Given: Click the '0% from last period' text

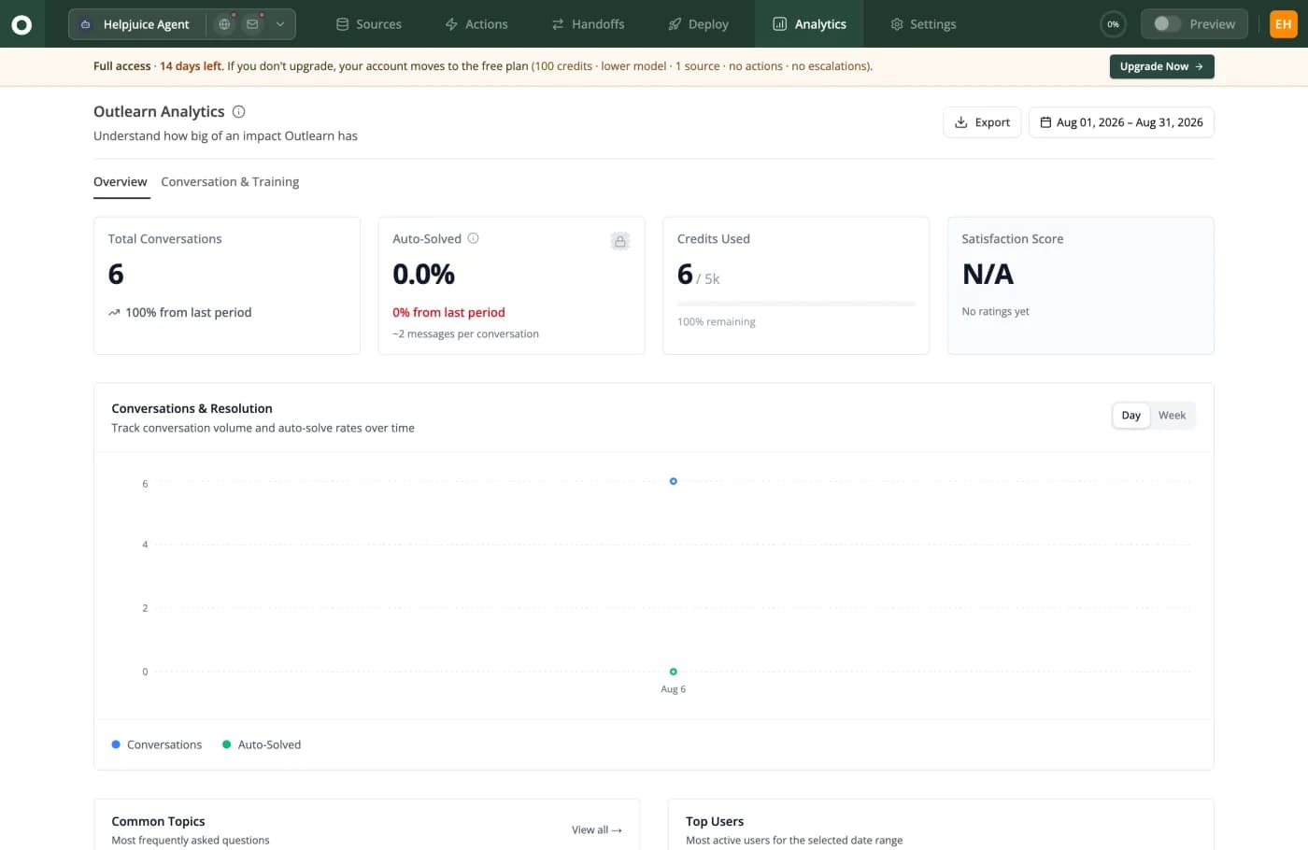Looking at the screenshot, I should point(448,313).
